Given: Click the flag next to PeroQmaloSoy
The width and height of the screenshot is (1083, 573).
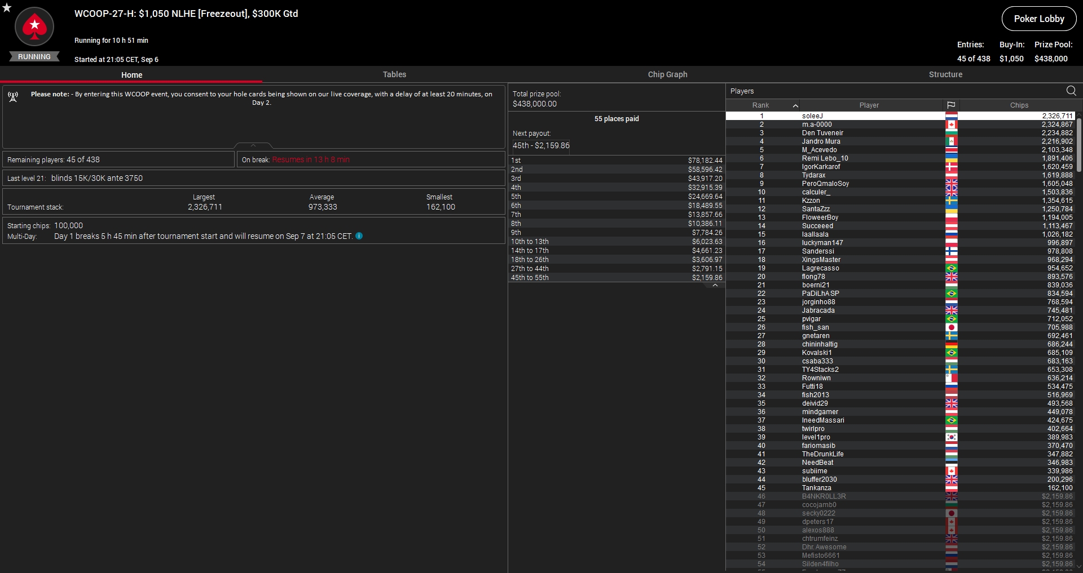Looking at the screenshot, I should tap(952, 184).
